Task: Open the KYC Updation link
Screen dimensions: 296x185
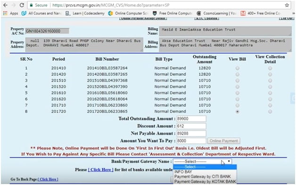Action: [207, 18]
